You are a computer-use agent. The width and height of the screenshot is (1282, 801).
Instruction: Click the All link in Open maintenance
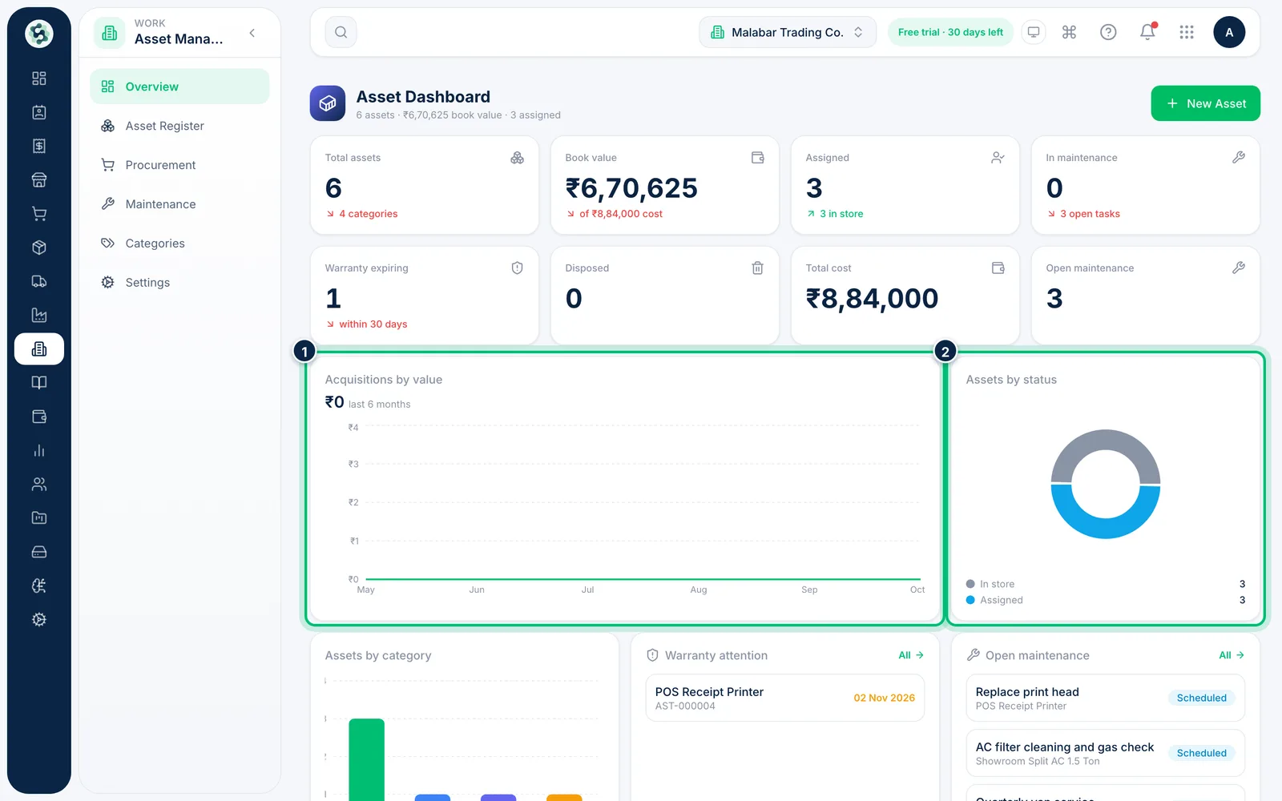(1232, 655)
